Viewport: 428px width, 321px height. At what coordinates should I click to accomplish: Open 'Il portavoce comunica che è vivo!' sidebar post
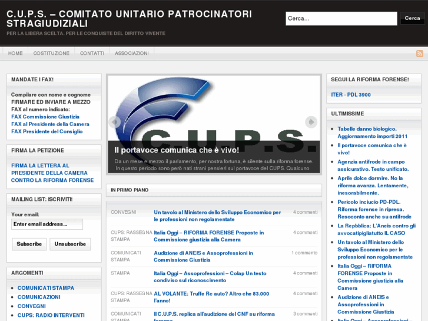click(371, 149)
